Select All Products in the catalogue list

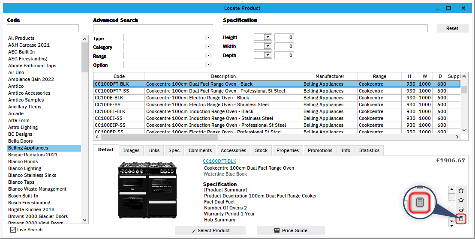point(44,38)
